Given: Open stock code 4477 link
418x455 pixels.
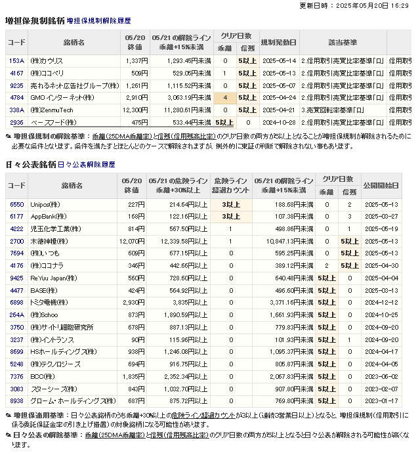Looking at the screenshot, I should pyautogui.click(x=16, y=291).
